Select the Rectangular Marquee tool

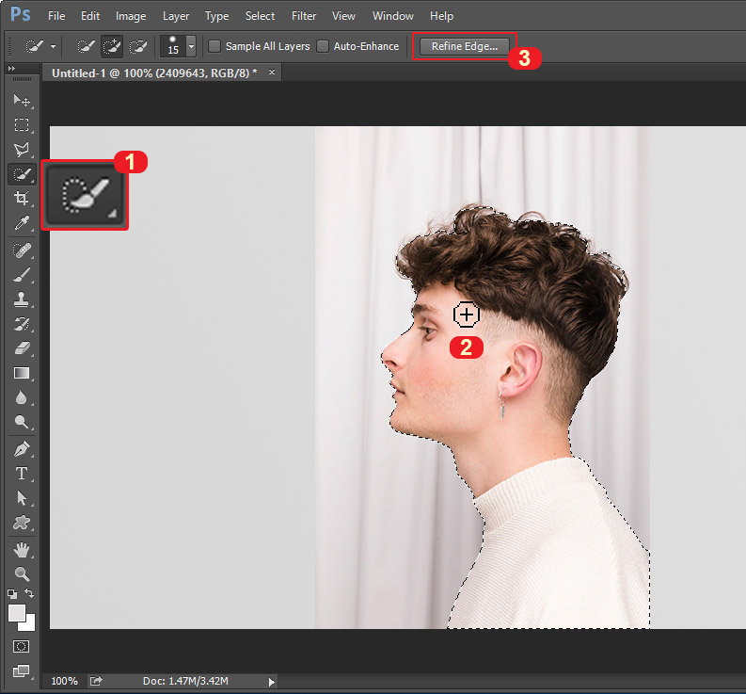tap(22, 125)
